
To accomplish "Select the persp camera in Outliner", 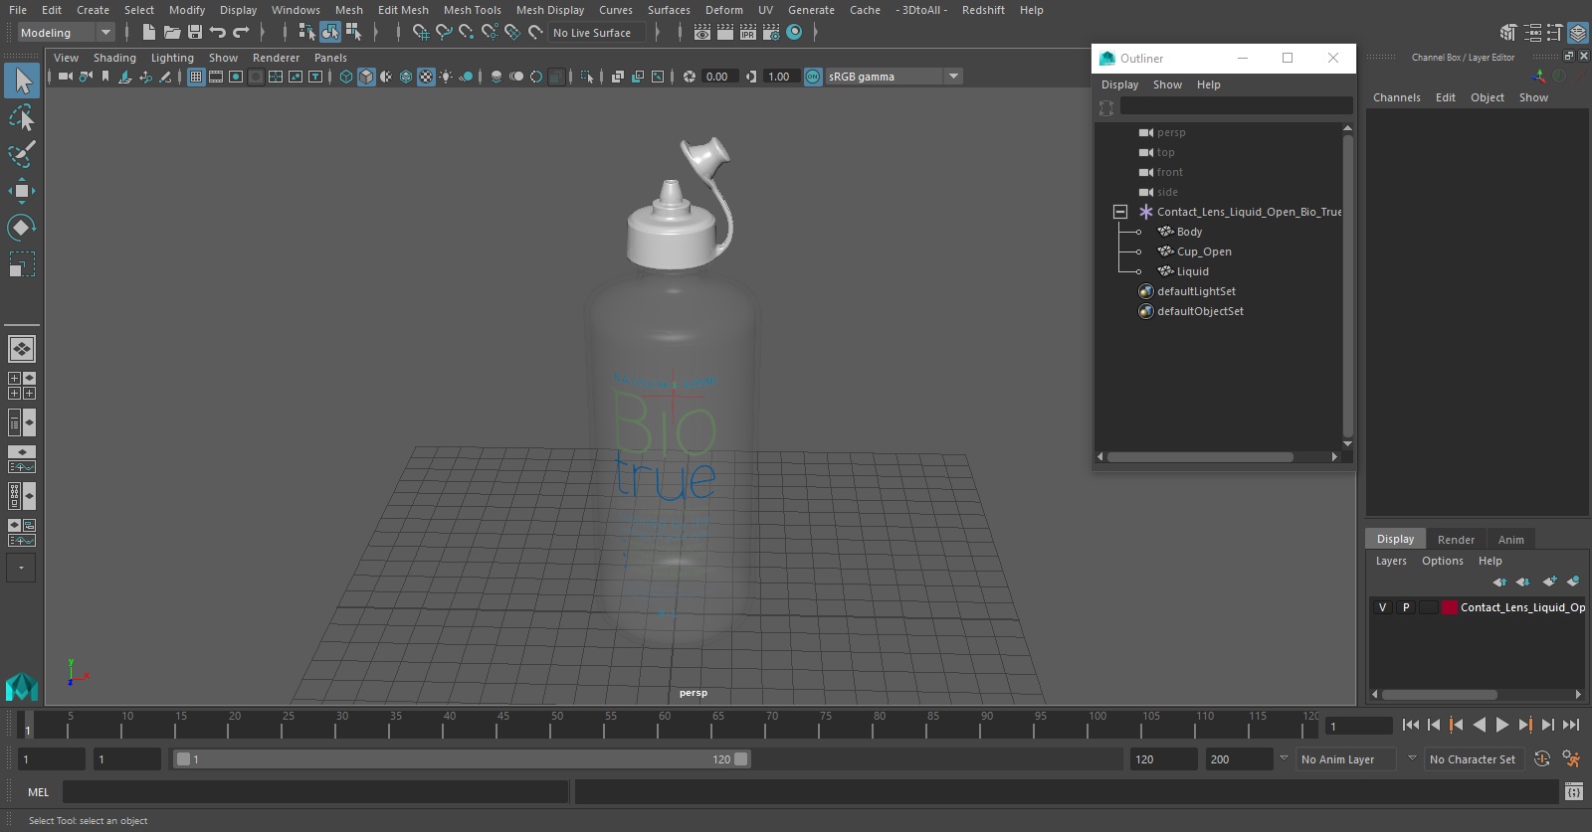I will (x=1171, y=132).
